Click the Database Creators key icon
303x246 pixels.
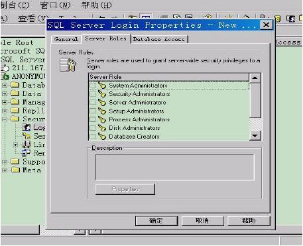click(x=102, y=137)
